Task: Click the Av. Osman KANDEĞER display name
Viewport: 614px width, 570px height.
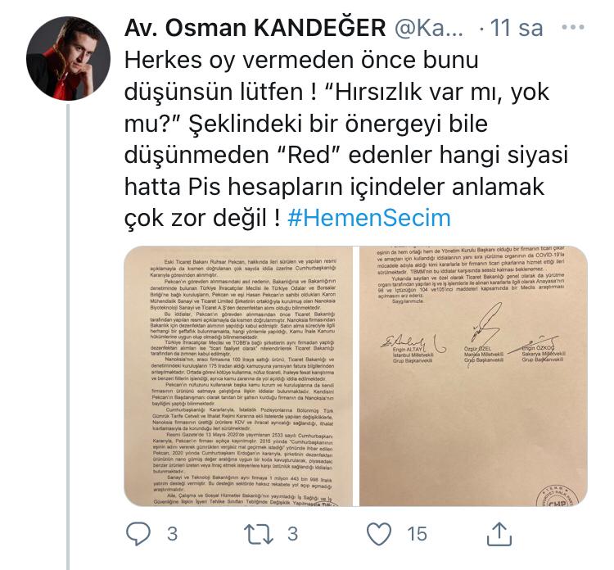Action: pyautogui.click(x=255, y=28)
